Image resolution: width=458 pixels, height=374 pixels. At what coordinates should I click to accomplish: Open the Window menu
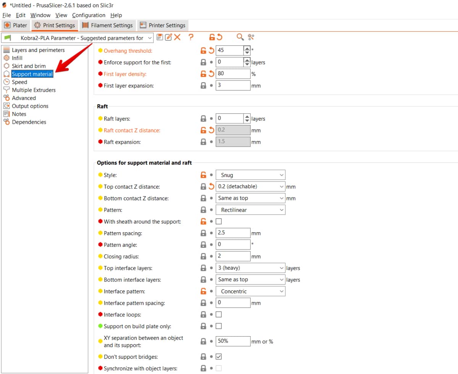(40, 15)
